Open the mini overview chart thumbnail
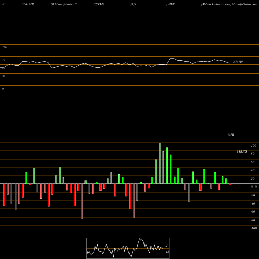The width and height of the screenshot is (259, 259). 128,248
